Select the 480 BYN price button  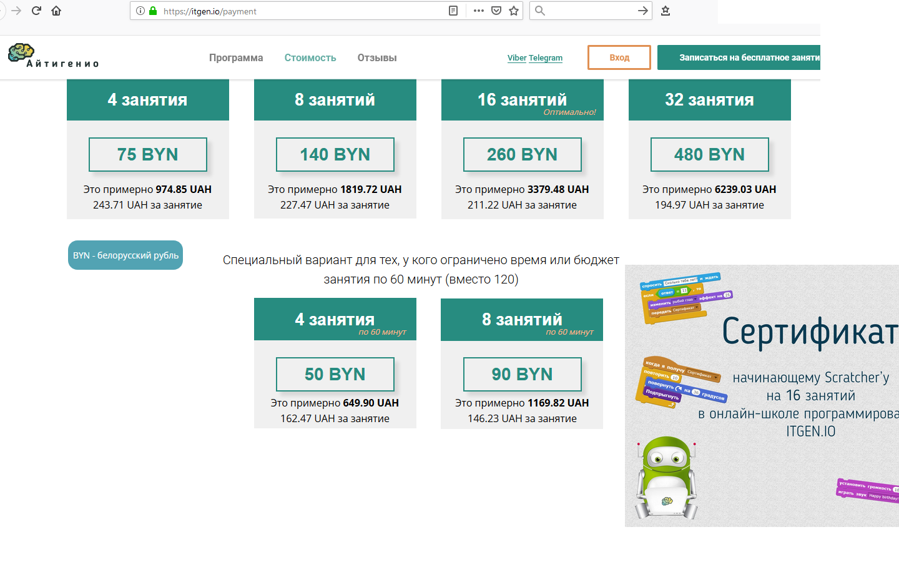(x=710, y=154)
